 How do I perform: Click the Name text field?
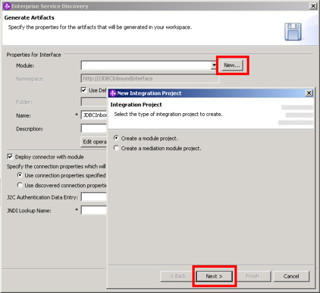(x=94, y=115)
